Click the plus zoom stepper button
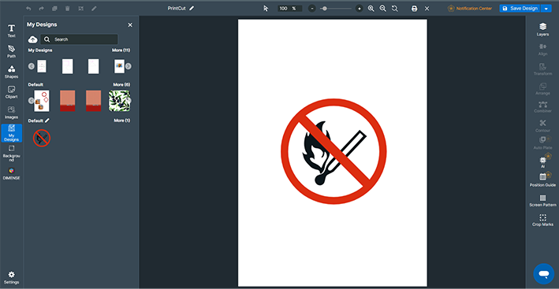 [x=360, y=9]
